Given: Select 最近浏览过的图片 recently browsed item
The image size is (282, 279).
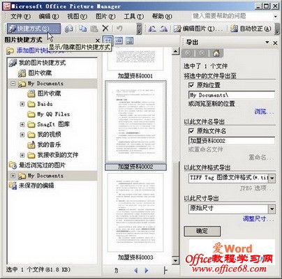Looking at the screenshot, I should click(x=37, y=165).
